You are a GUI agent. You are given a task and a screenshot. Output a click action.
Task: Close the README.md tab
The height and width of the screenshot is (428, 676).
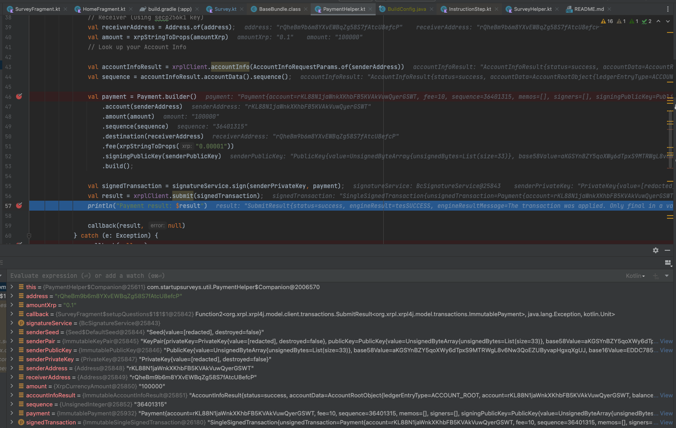click(x=610, y=9)
